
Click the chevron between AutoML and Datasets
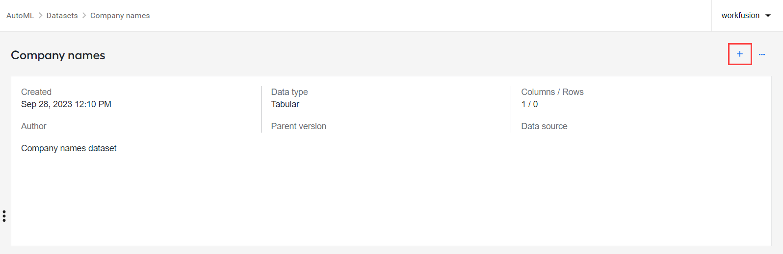coord(40,16)
